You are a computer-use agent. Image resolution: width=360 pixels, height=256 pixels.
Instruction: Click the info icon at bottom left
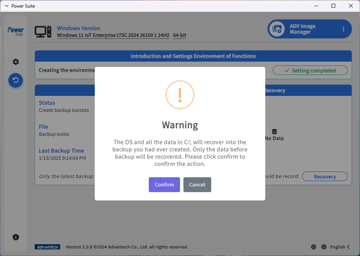click(15, 237)
